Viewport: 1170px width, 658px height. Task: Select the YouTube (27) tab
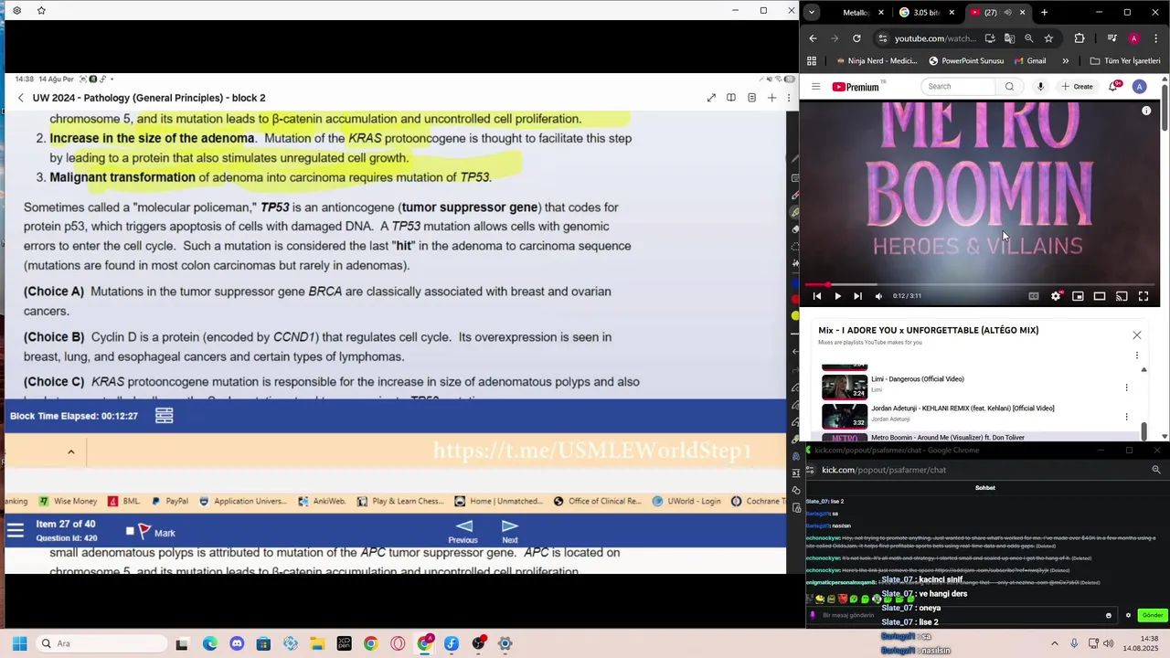989,13
